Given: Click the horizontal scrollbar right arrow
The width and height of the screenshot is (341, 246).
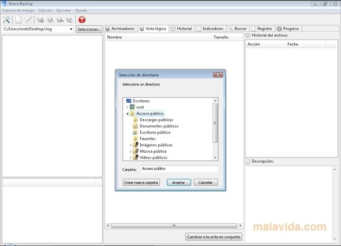Looking at the screenshot, I should [241, 226].
